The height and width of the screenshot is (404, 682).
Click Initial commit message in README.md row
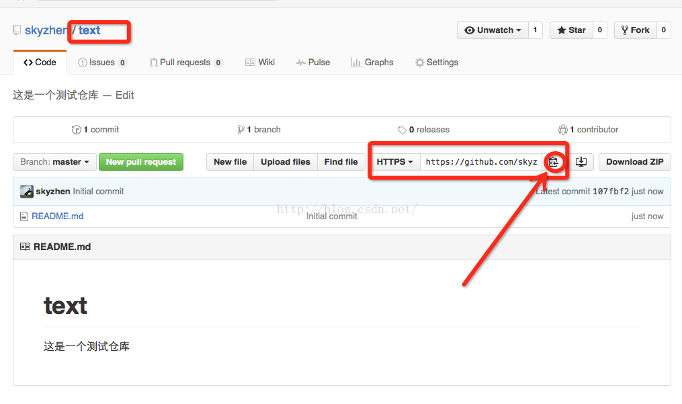332,216
